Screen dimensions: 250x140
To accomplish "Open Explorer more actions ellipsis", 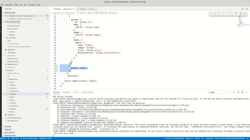I will 46,9.
